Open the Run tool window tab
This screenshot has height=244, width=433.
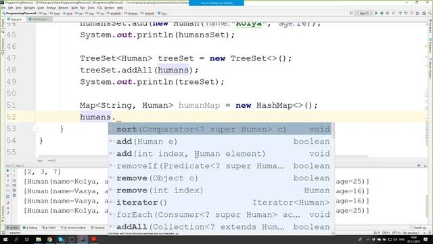[x=13, y=228]
